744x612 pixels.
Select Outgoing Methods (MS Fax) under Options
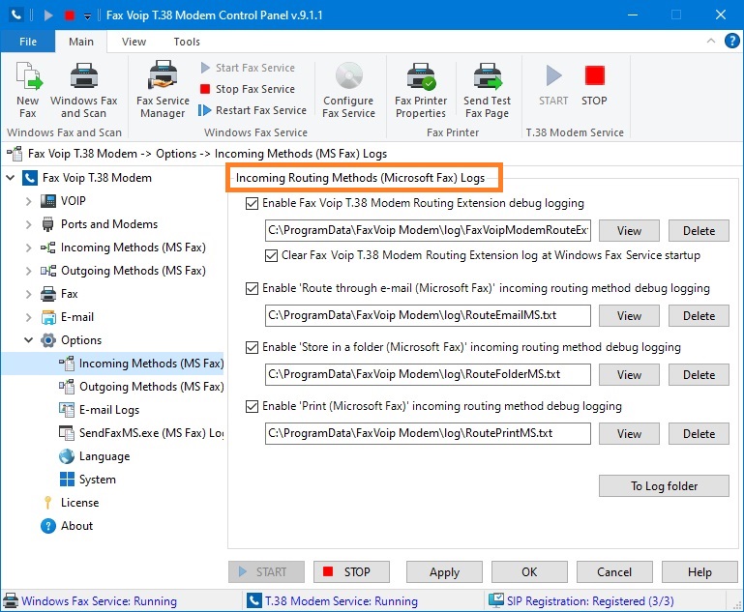pyautogui.click(x=151, y=387)
